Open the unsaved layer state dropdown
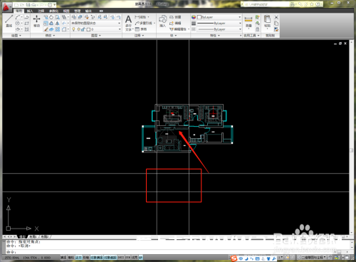Image resolution: width=356 pixels, height=262 pixels. pos(96,23)
